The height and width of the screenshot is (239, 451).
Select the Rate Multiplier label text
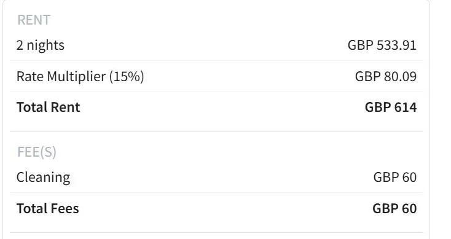[61, 77]
